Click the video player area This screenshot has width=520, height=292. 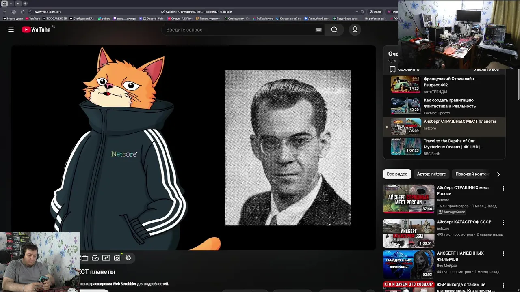pyautogui.click(x=193, y=148)
